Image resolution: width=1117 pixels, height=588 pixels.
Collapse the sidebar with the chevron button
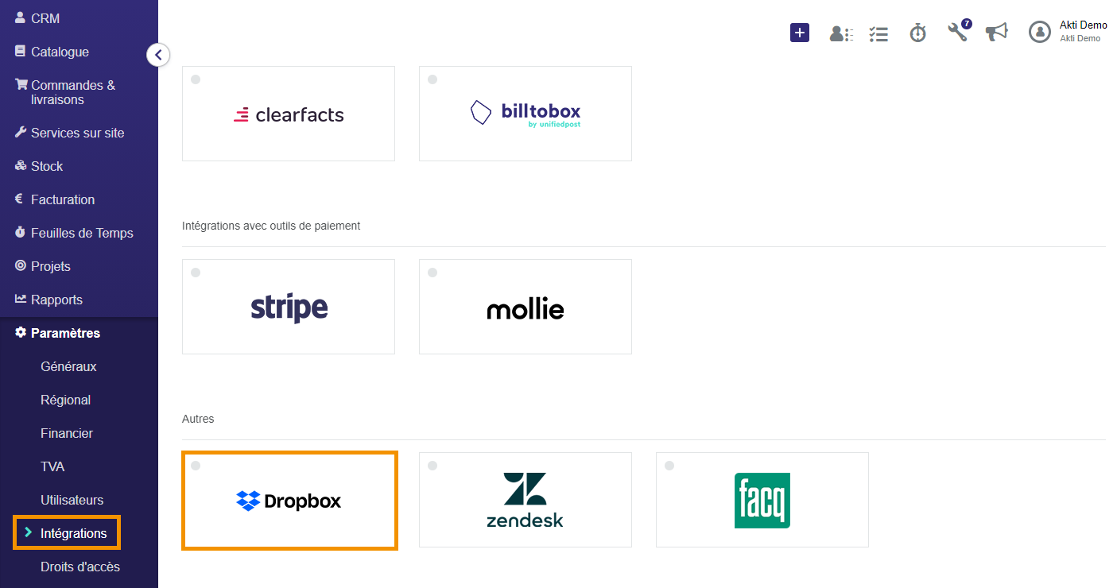pos(158,55)
